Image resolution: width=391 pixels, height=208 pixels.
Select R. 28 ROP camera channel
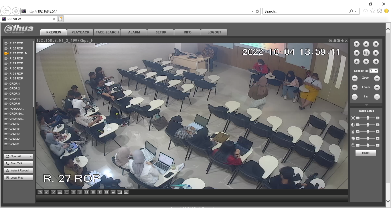(16, 59)
